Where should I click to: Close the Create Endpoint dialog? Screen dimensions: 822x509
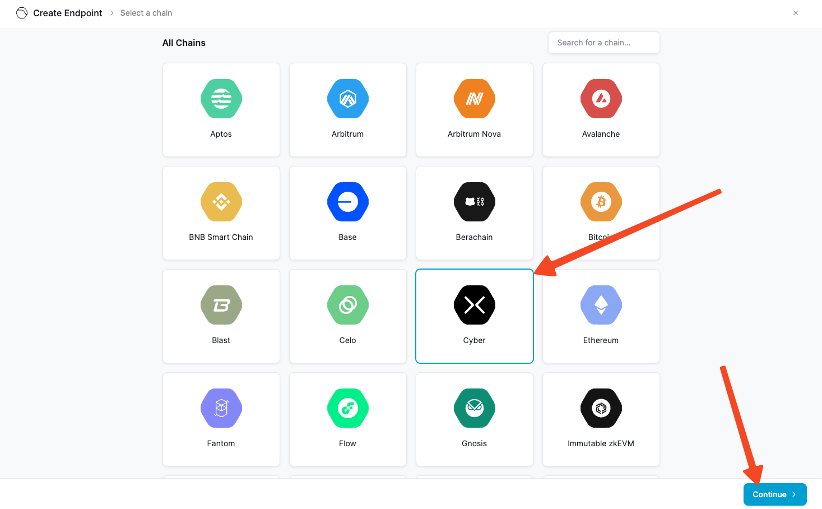tap(796, 13)
